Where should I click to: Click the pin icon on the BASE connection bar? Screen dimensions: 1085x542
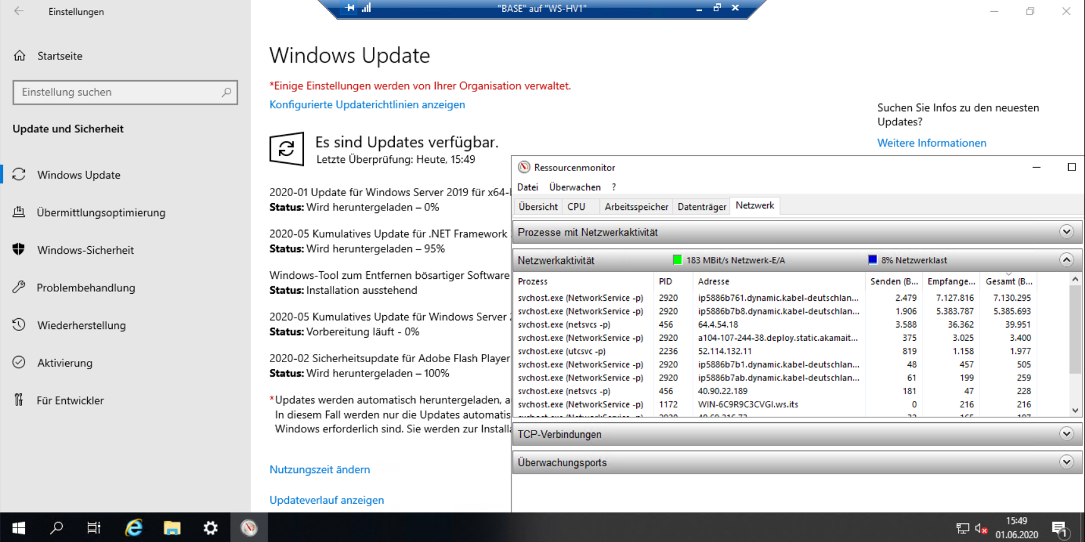pos(350,8)
